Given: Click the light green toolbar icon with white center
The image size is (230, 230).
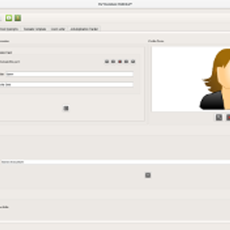Looking at the screenshot, I should [x=9, y=18].
